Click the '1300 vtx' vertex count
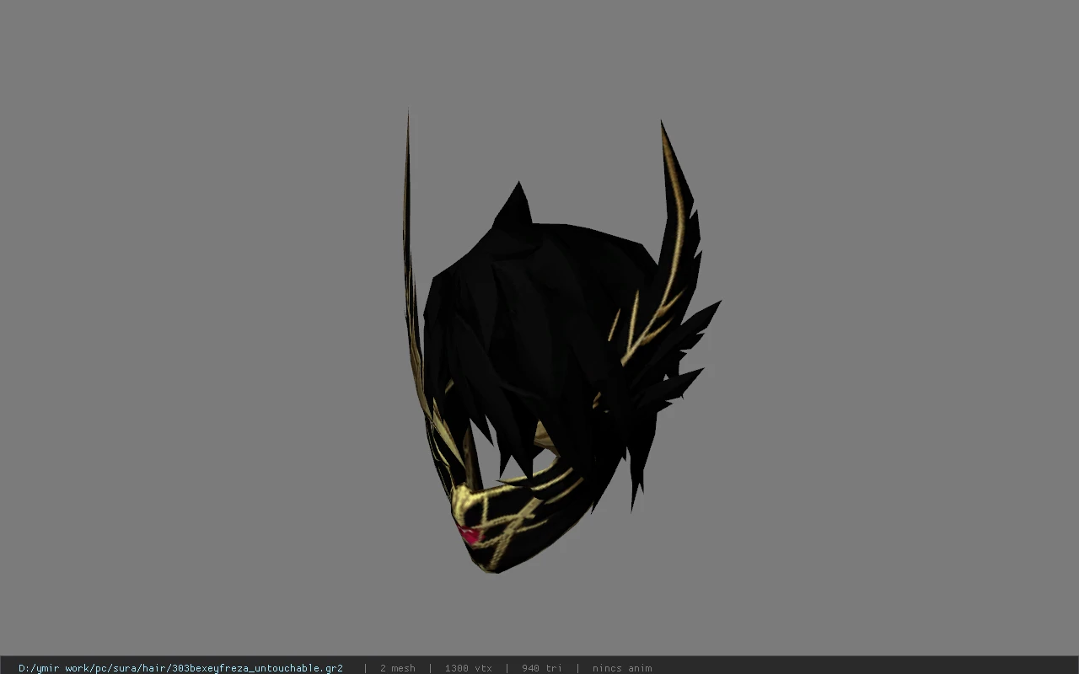The height and width of the screenshot is (674, 1079). [x=468, y=668]
